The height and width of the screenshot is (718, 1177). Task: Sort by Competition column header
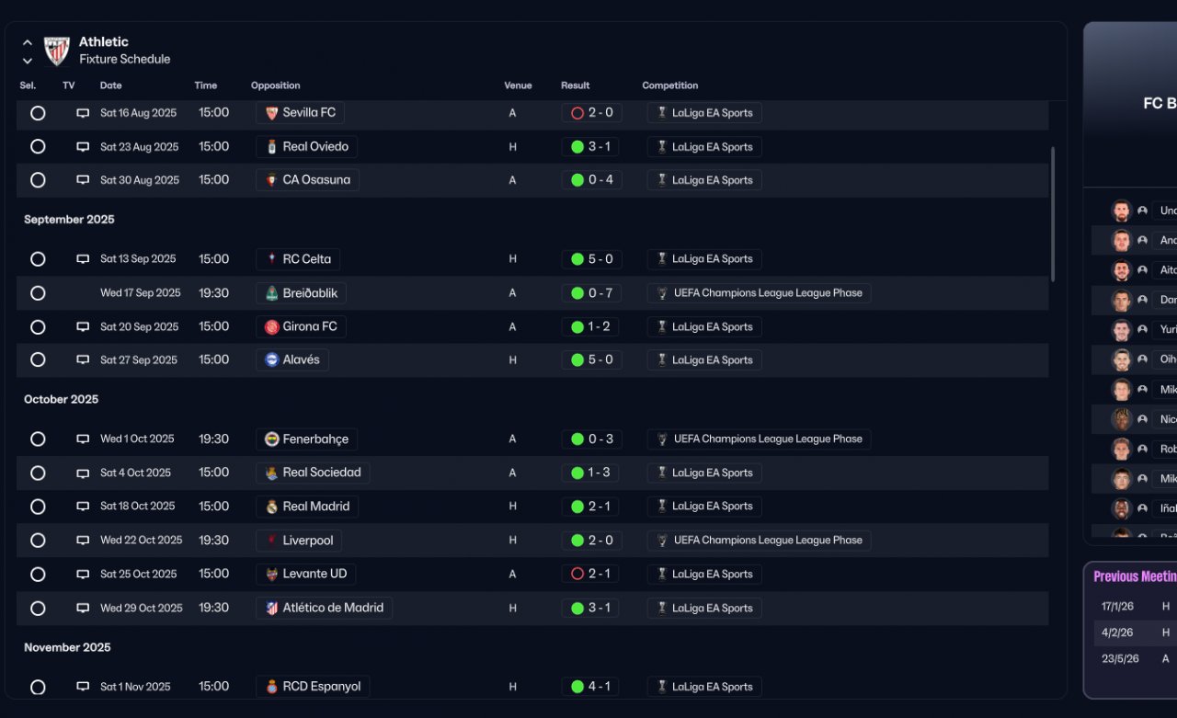pyautogui.click(x=669, y=85)
